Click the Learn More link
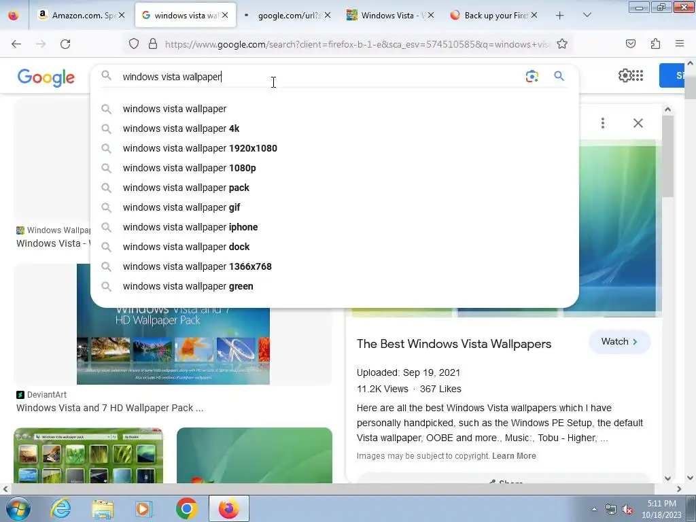The image size is (696, 522). point(514,456)
